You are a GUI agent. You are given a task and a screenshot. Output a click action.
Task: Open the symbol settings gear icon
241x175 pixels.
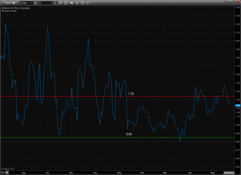pyautogui.click(x=36, y=3)
